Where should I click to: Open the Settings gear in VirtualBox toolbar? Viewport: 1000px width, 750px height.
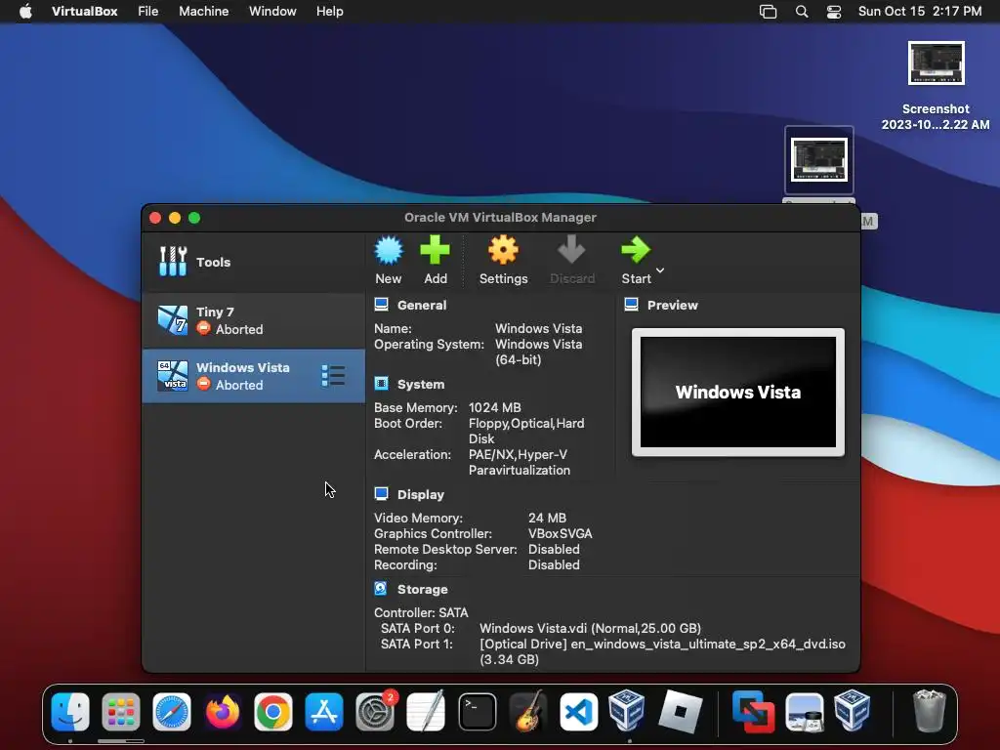pyautogui.click(x=503, y=250)
